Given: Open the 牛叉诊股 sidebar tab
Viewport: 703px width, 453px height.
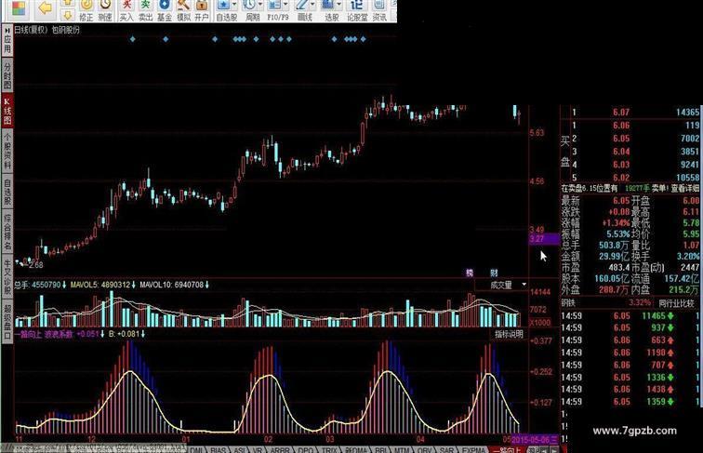Looking at the screenshot, I should (7, 277).
